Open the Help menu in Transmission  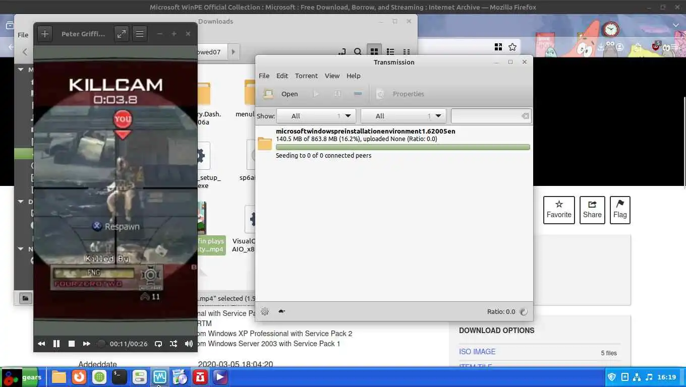click(x=353, y=76)
